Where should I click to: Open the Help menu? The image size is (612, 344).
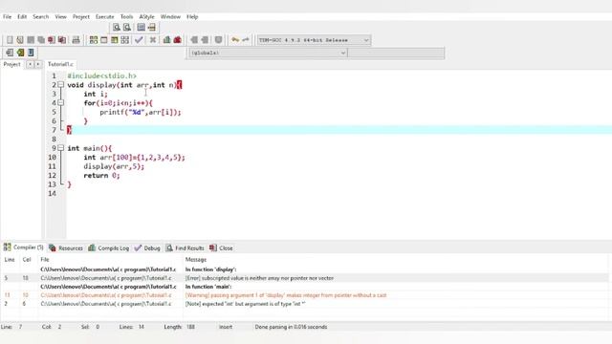pyautogui.click(x=192, y=17)
